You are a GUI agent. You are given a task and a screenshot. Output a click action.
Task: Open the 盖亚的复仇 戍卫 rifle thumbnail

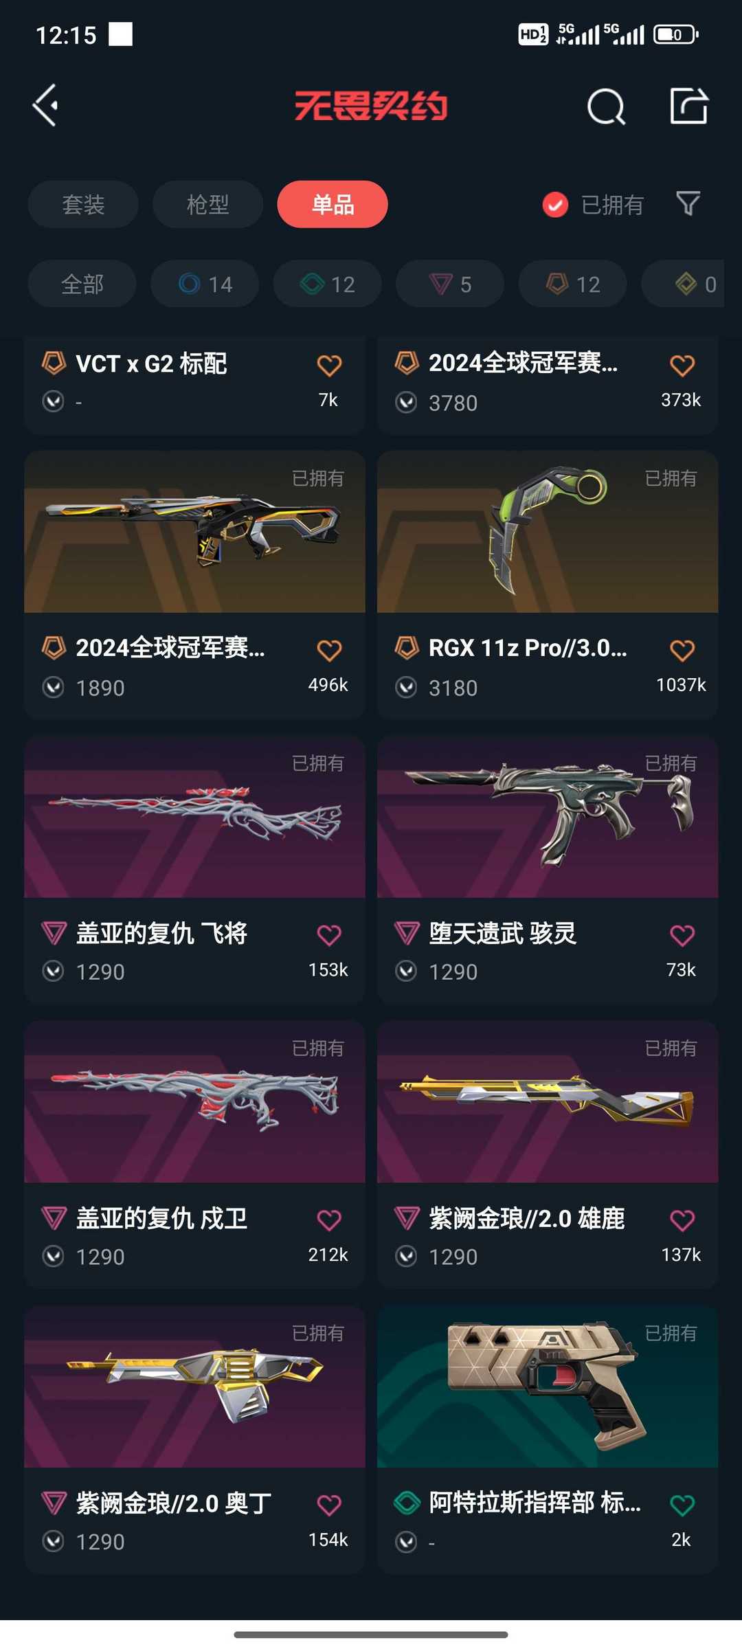click(x=194, y=1101)
